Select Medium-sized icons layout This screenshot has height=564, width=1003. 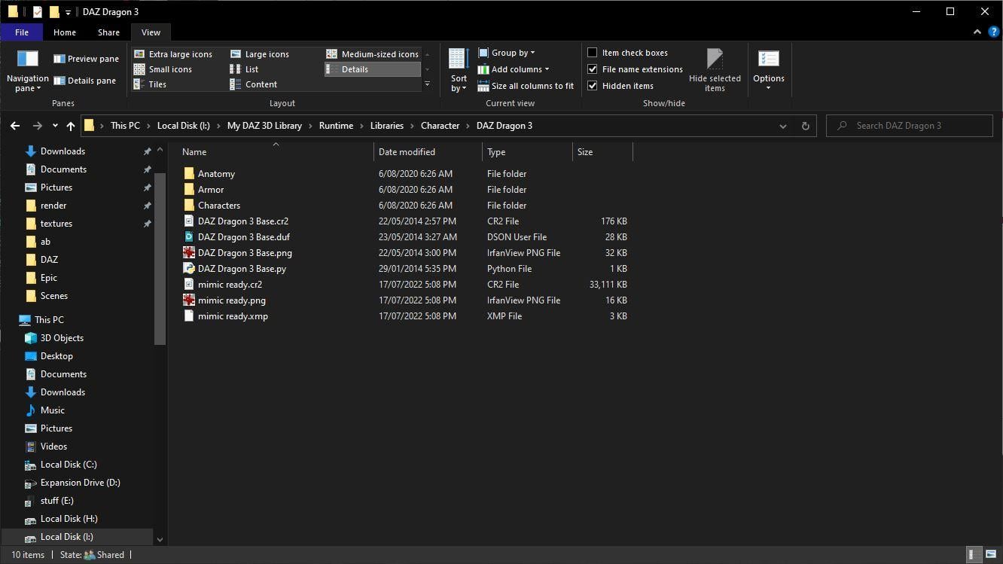click(372, 54)
